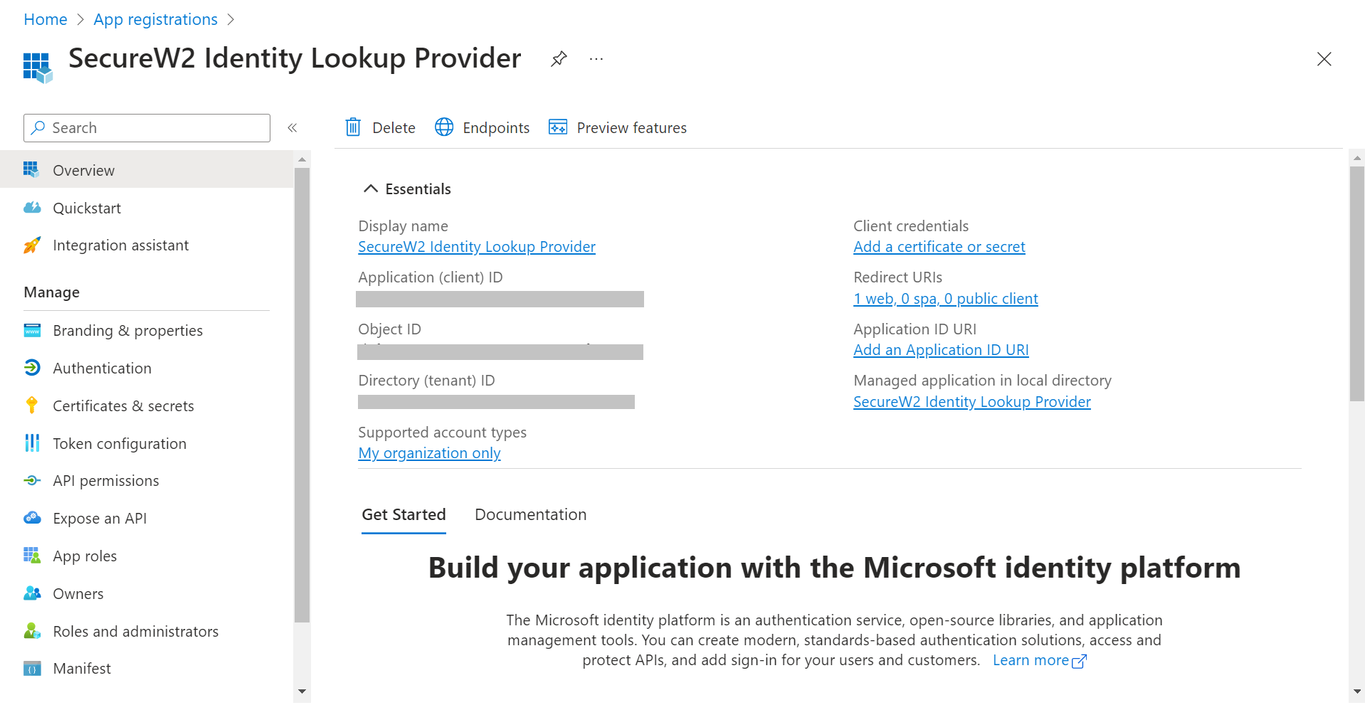This screenshot has width=1365, height=705.
Task: Click the Preview features icon
Action: (x=558, y=127)
